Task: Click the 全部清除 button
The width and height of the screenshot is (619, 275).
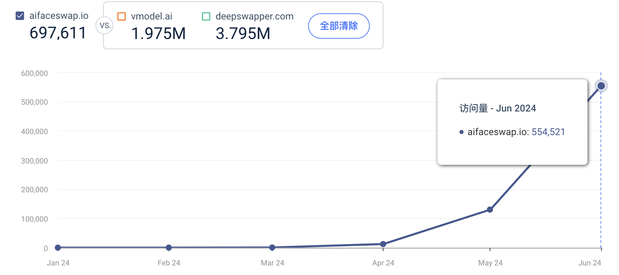Action: coord(339,26)
